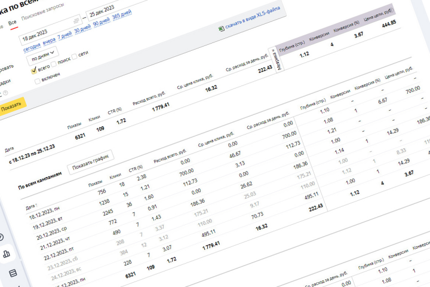This screenshot has width=430, height=287.
Task: Sort by the Дата column arrow
Action: coord(36,204)
